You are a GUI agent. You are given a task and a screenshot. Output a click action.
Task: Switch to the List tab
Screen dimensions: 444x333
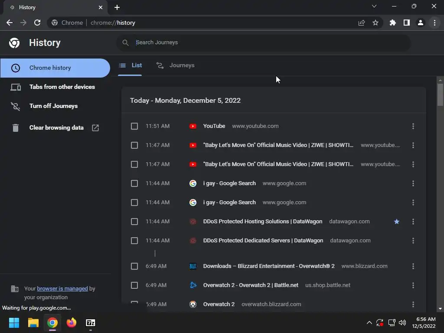pos(130,65)
